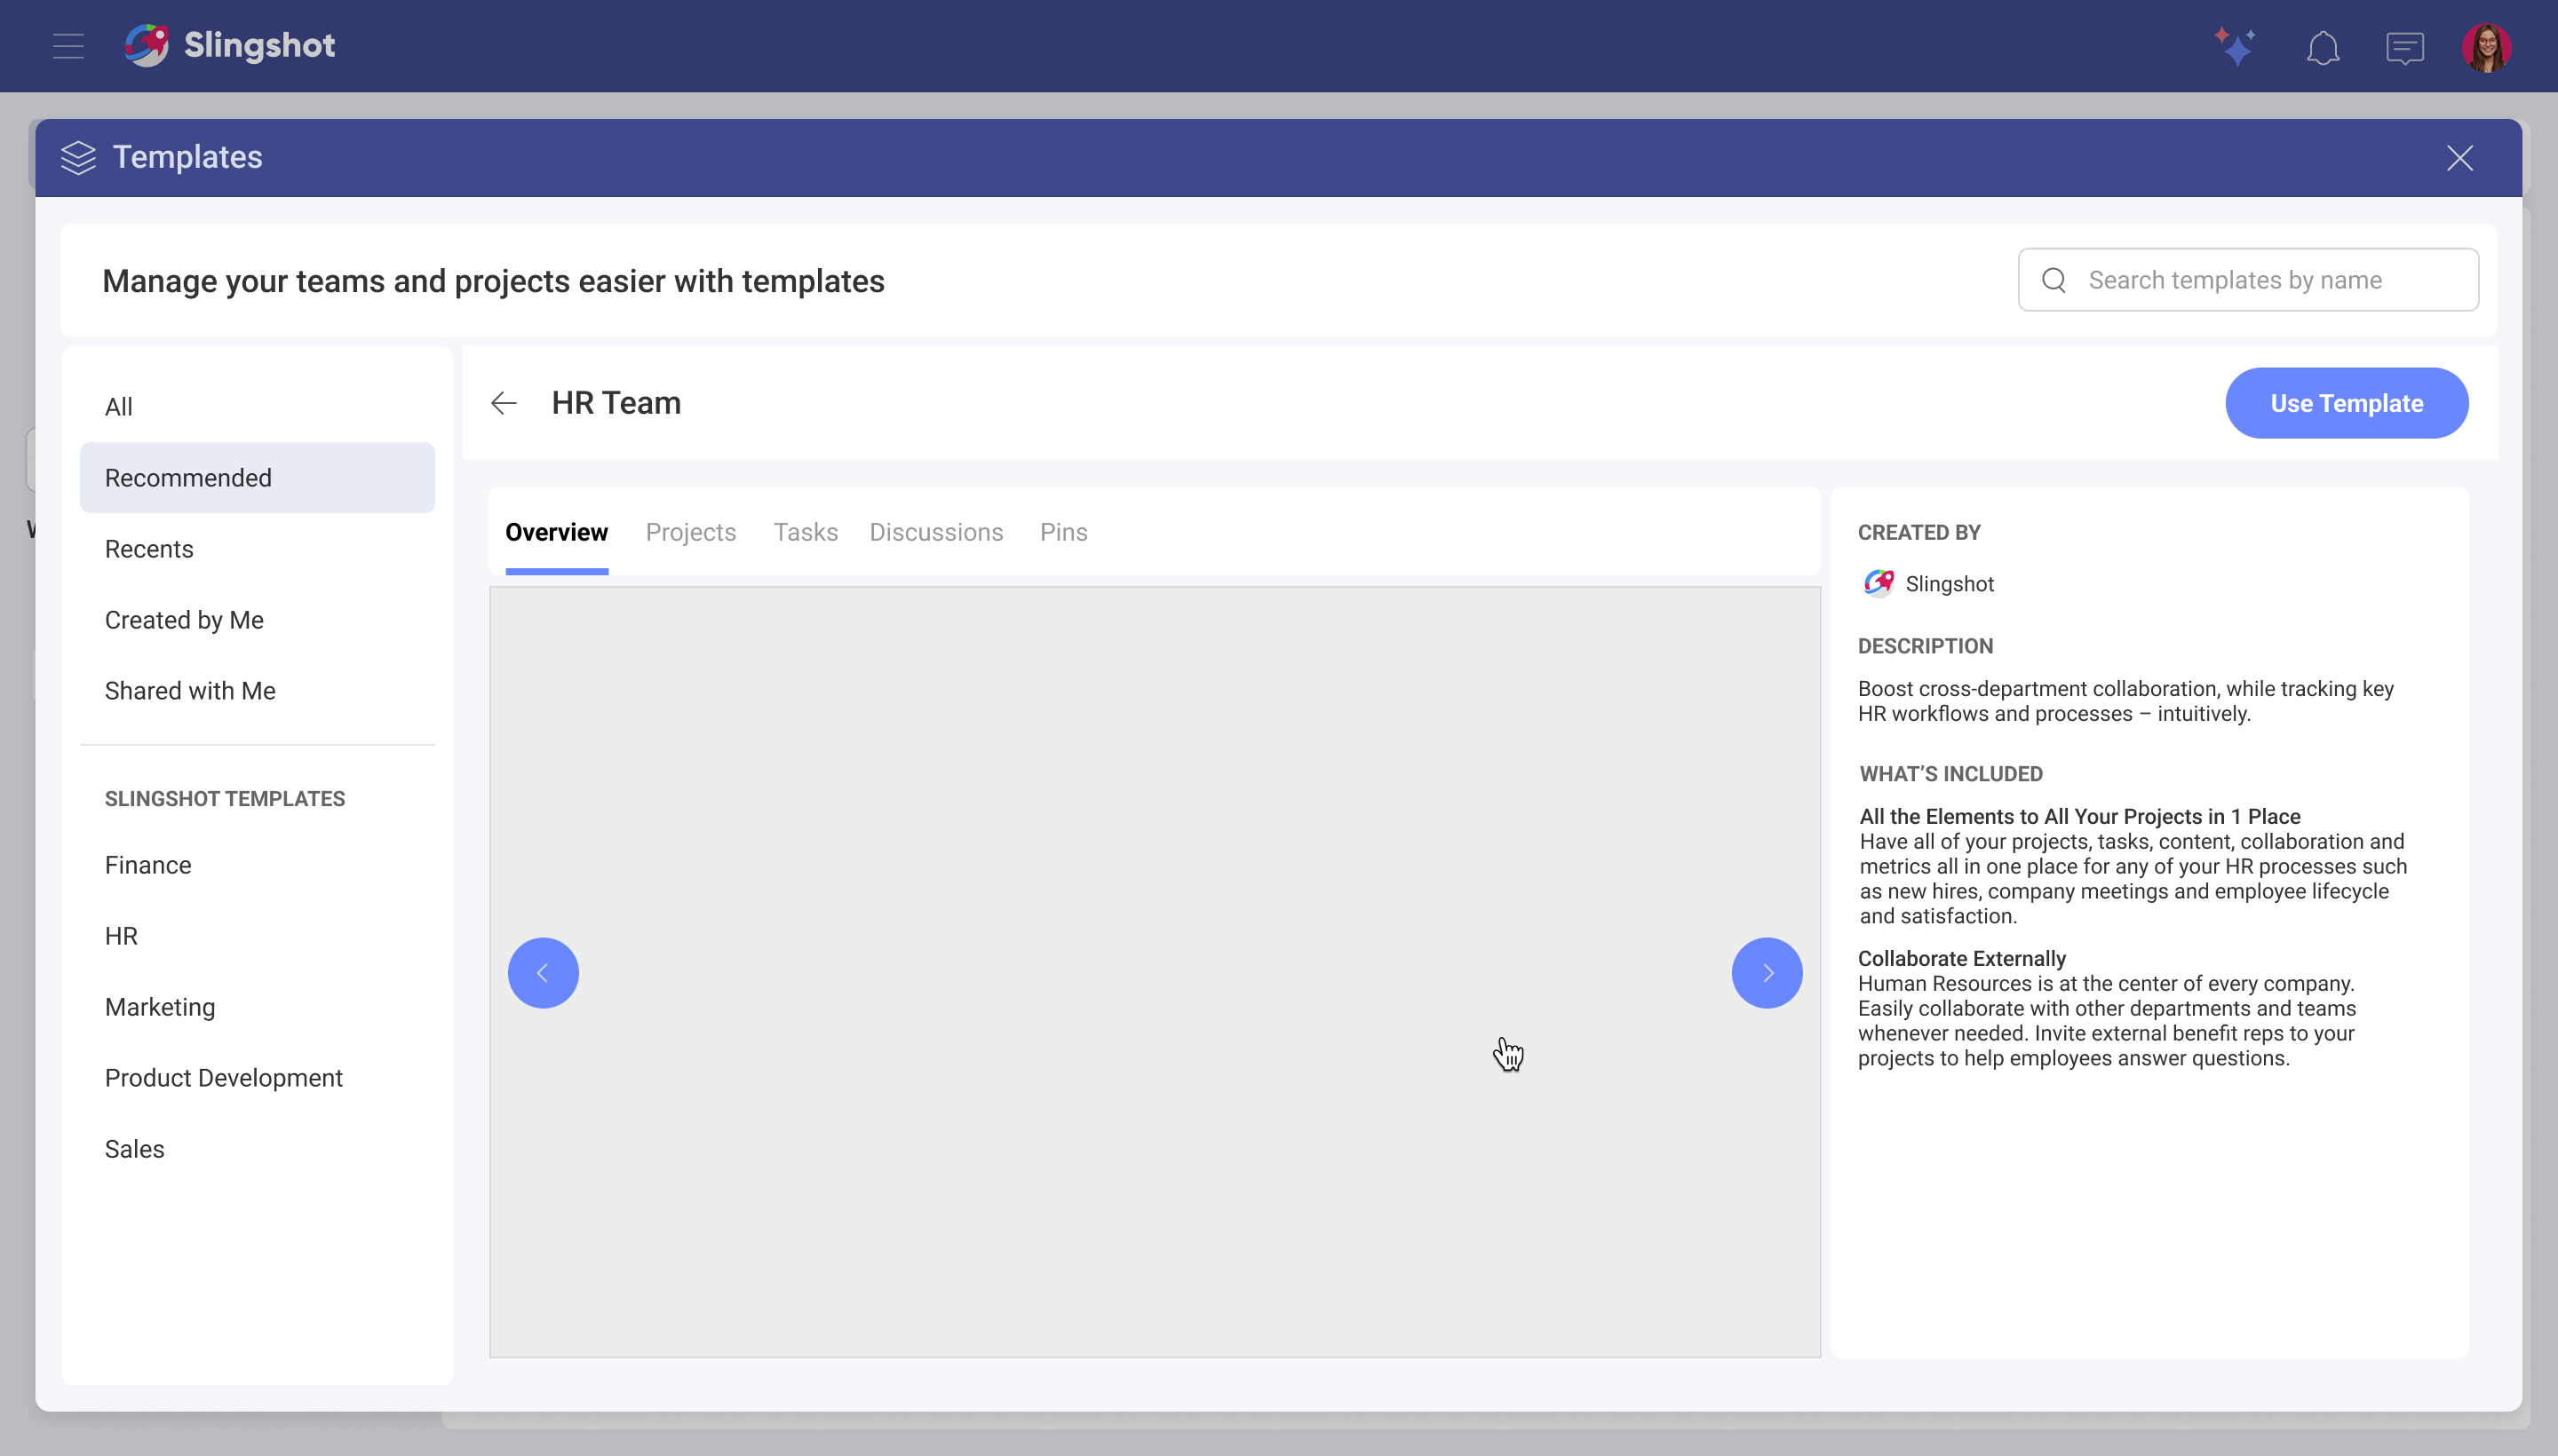The height and width of the screenshot is (1456, 2558).
Task: Click Use Template button
Action: tap(2347, 403)
